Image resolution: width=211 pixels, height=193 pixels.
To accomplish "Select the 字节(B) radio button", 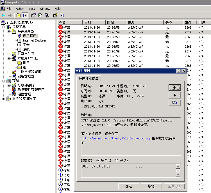I will pos(98,160).
